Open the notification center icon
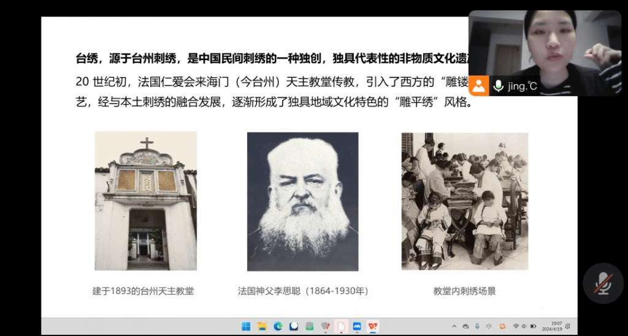This screenshot has height=336, width=628. [568, 326]
